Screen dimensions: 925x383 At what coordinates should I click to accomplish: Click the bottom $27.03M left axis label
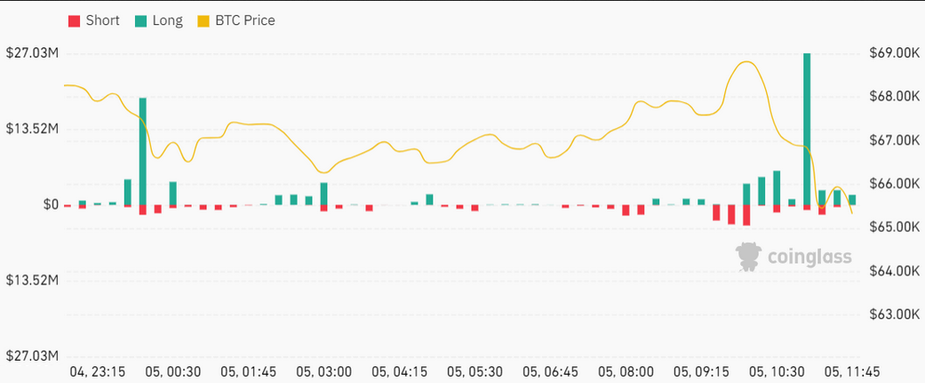(x=33, y=355)
